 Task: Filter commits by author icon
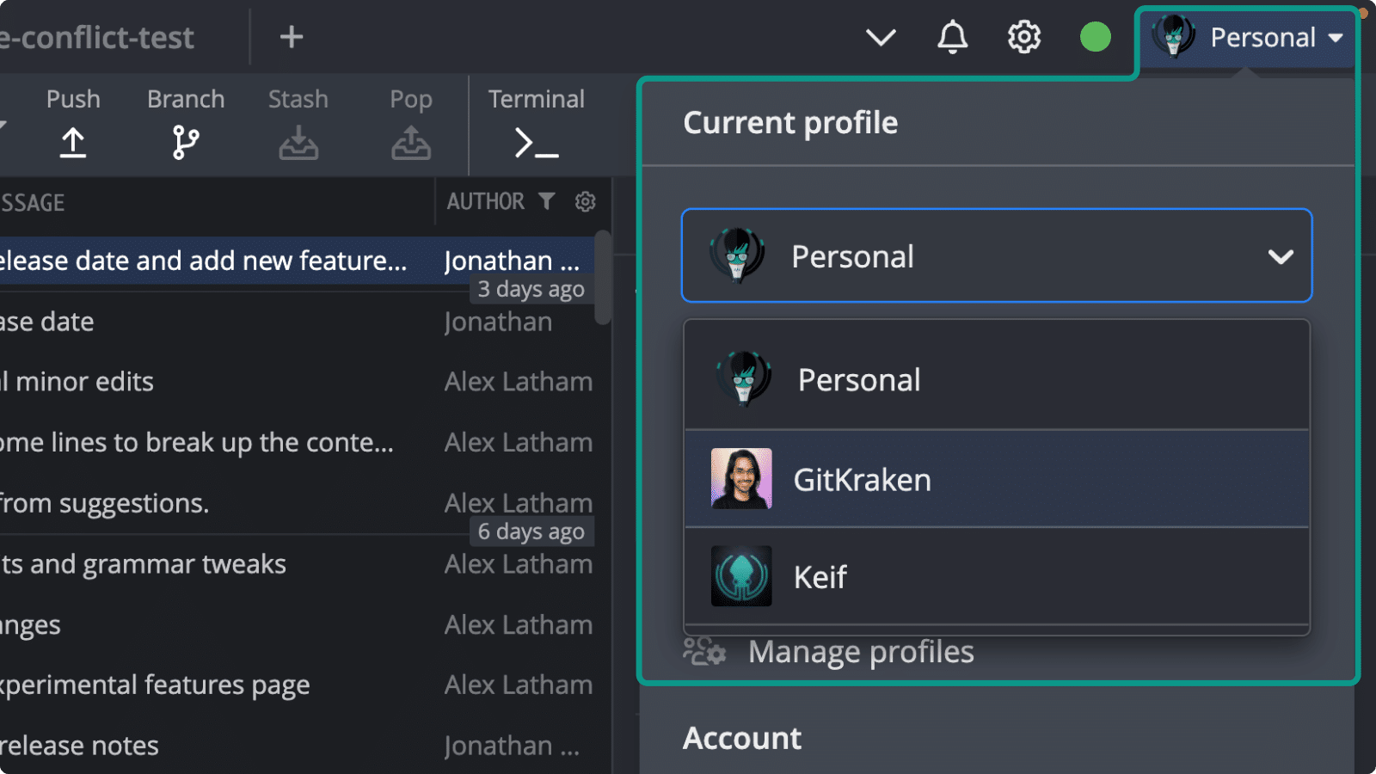point(546,201)
